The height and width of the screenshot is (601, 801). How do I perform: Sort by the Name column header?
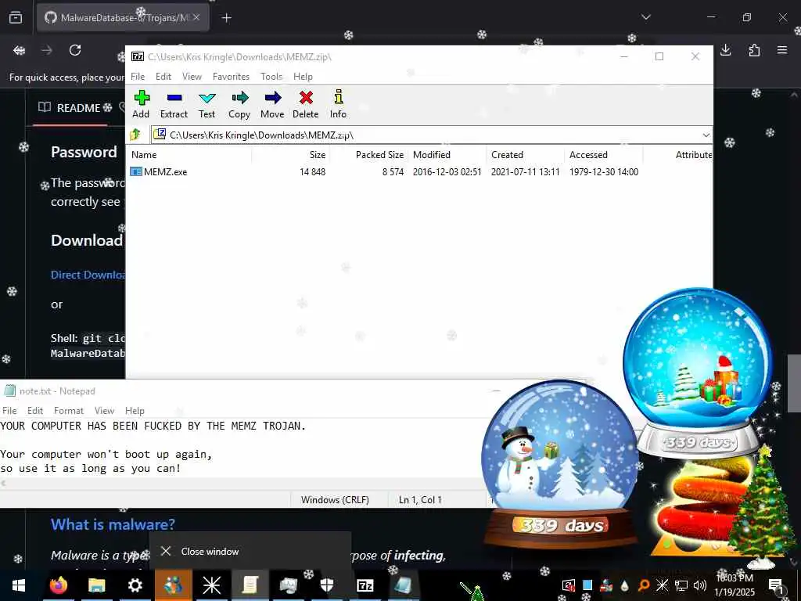(x=189, y=155)
